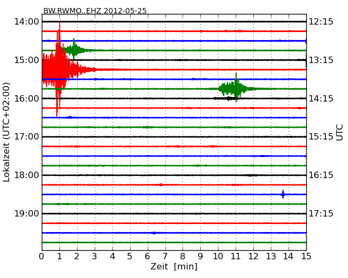
Task: Select the 19:00 local time label
Action: click(26, 214)
